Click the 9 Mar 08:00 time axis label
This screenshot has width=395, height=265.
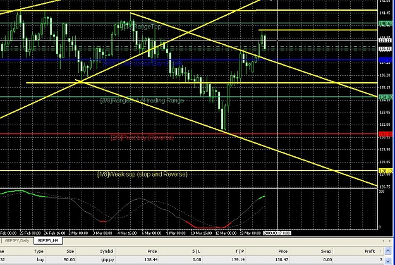pos(176,233)
